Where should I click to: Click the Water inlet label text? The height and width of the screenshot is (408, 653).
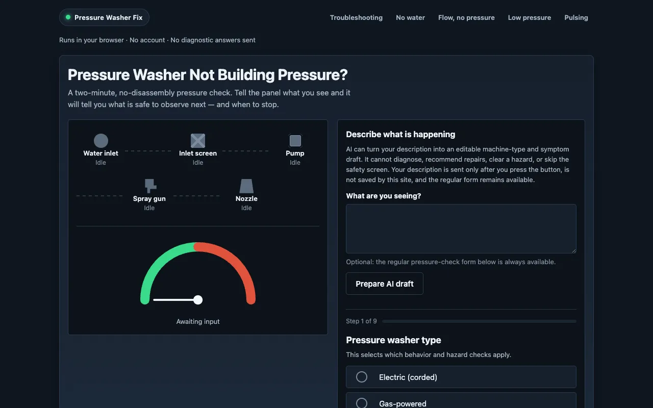click(x=101, y=153)
